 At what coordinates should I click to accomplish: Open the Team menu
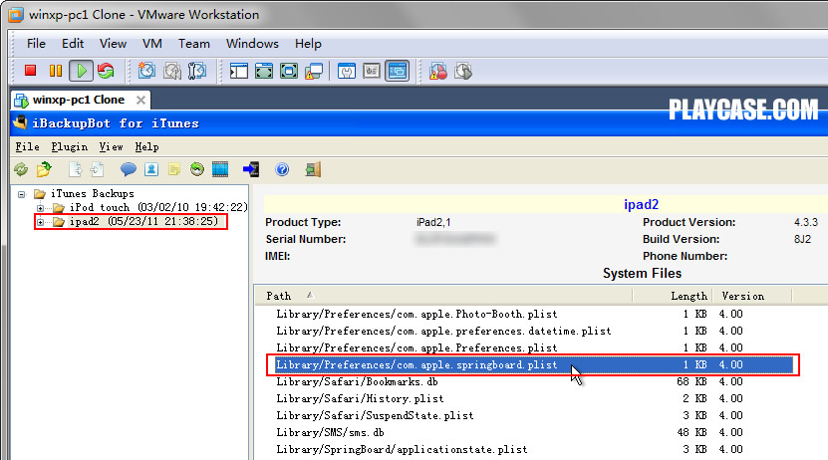tap(194, 44)
